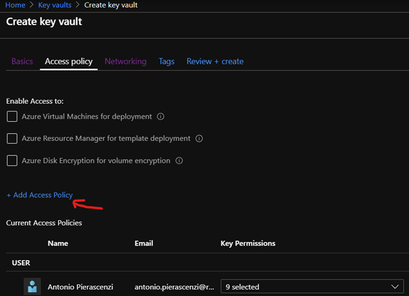Navigate to Key vaults breadcrumb

click(55, 5)
